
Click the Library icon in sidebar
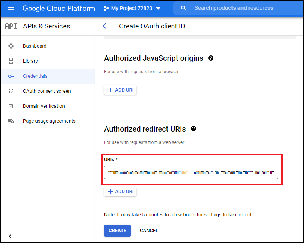pyautogui.click(x=11, y=61)
